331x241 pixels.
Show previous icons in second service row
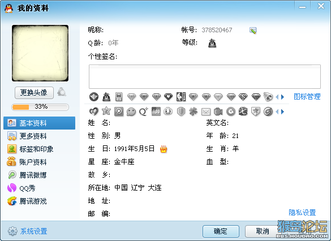[x=277, y=111]
